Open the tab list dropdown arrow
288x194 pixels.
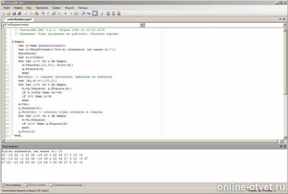click(x=280, y=19)
